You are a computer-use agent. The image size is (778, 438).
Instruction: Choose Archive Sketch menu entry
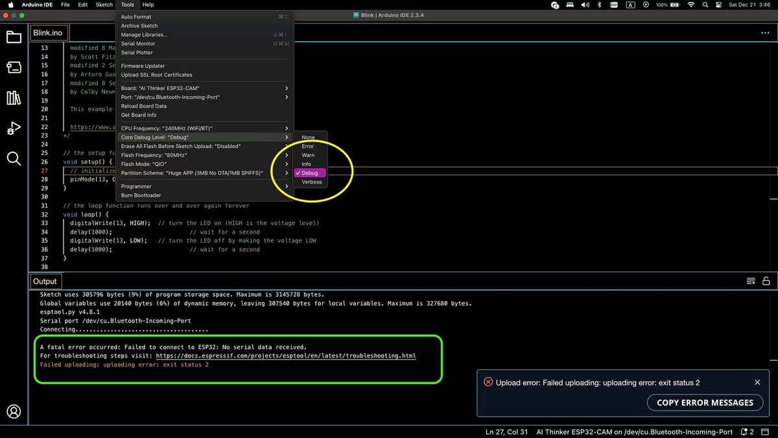[x=204, y=26]
